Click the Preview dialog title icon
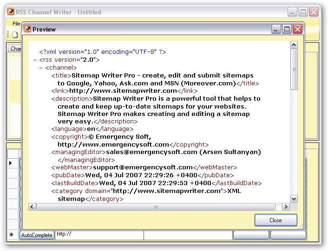This screenshot has width=328, height=251. (x=27, y=29)
